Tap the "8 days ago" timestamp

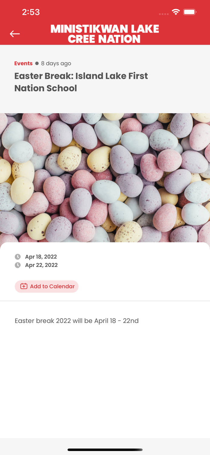coord(56,63)
